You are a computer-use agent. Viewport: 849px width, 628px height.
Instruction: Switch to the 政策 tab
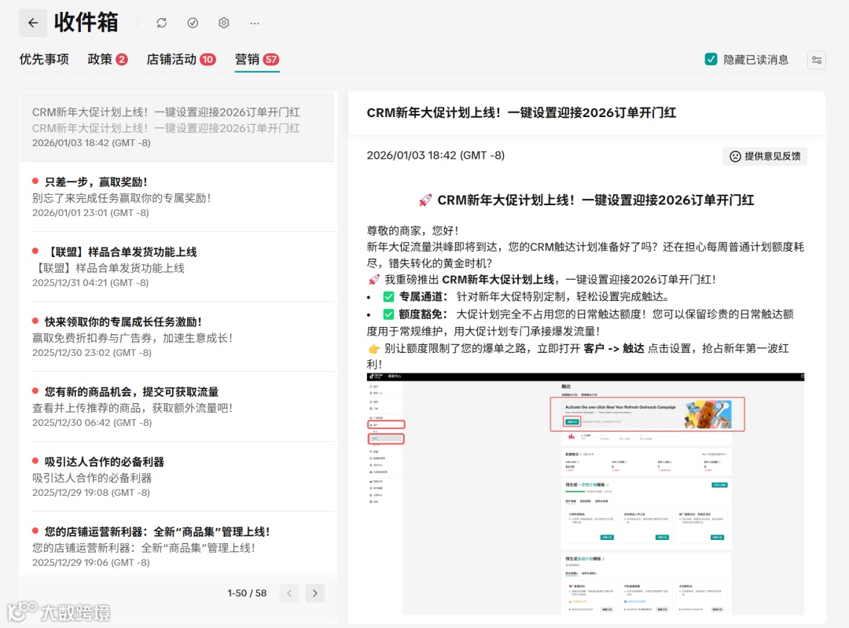(x=108, y=59)
